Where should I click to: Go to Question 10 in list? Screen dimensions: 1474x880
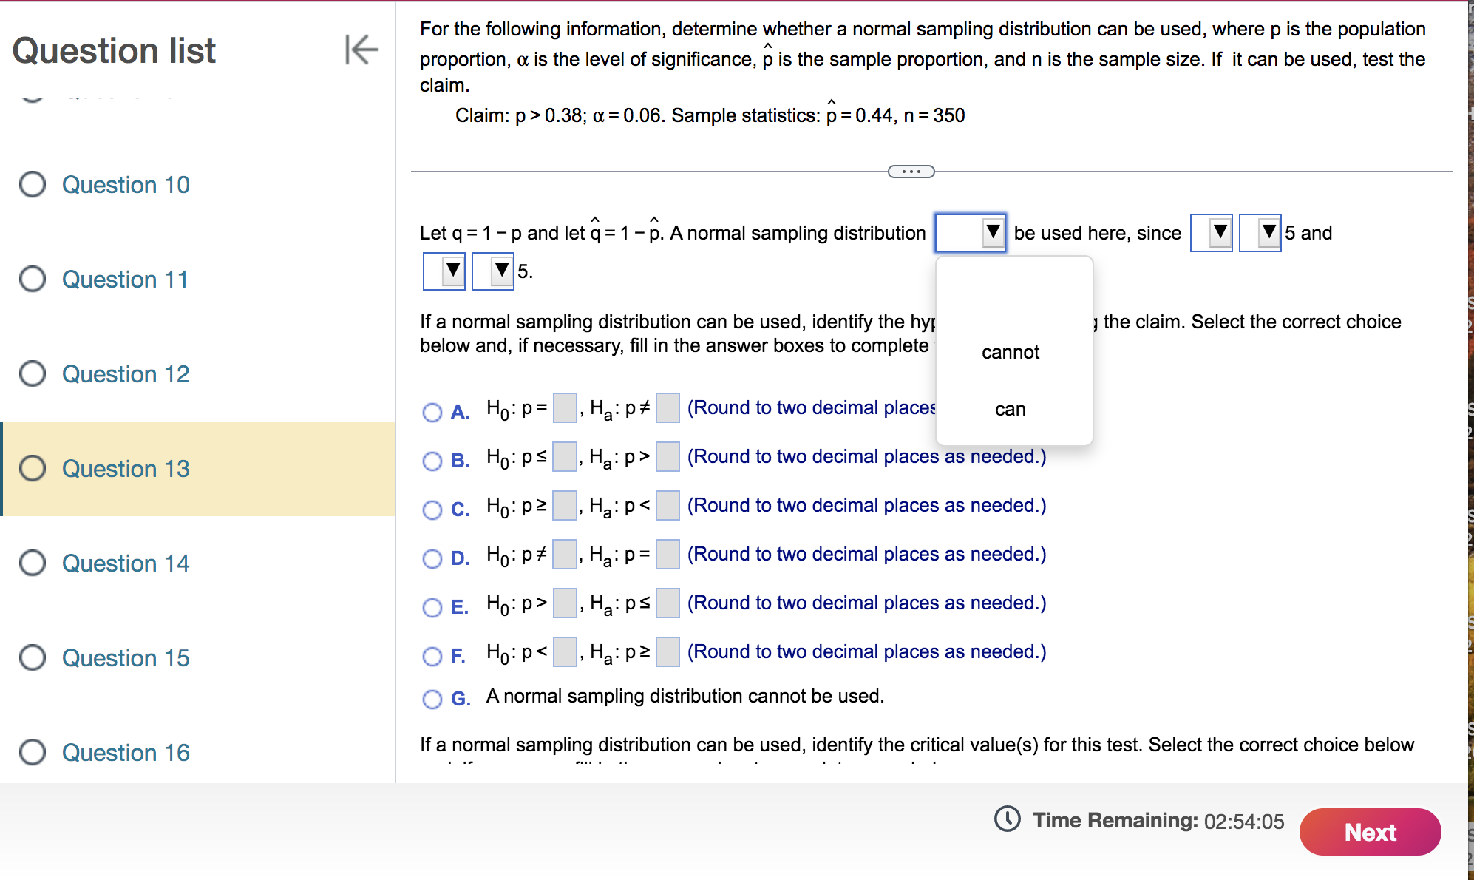(x=126, y=184)
